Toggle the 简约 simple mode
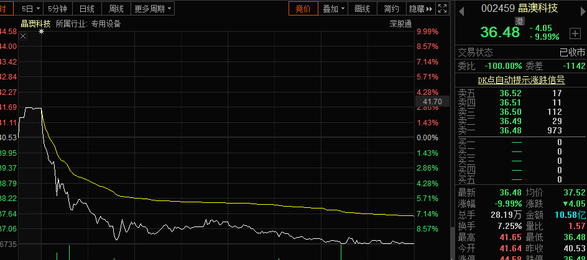The width and height of the screenshot is (587, 260). [x=391, y=9]
